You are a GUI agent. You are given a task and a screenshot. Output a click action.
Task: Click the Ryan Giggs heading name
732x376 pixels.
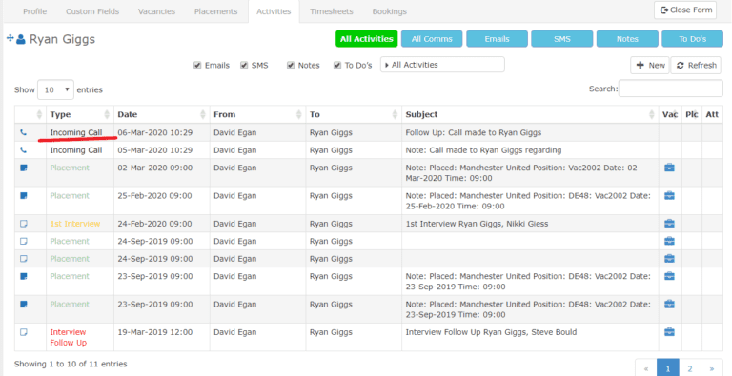(x=62, y=39)
